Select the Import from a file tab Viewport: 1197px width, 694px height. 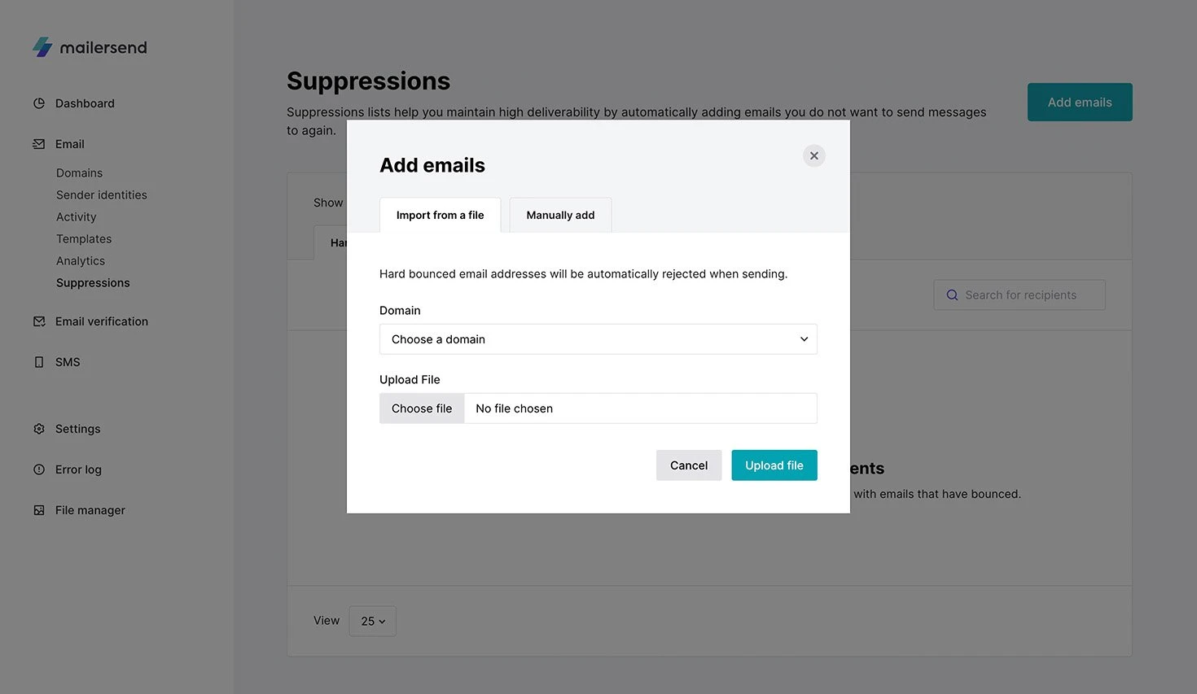[440, 216]
